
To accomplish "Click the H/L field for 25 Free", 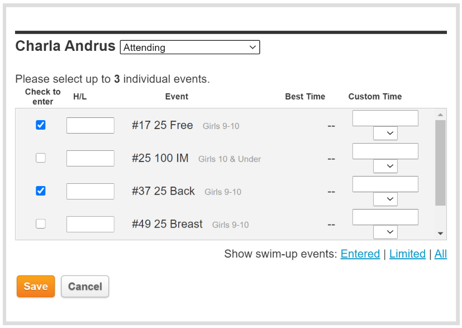I will [91, 126].
